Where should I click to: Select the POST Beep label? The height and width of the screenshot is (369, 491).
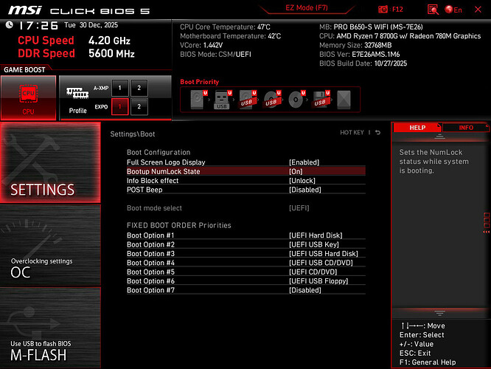[144, 190]
